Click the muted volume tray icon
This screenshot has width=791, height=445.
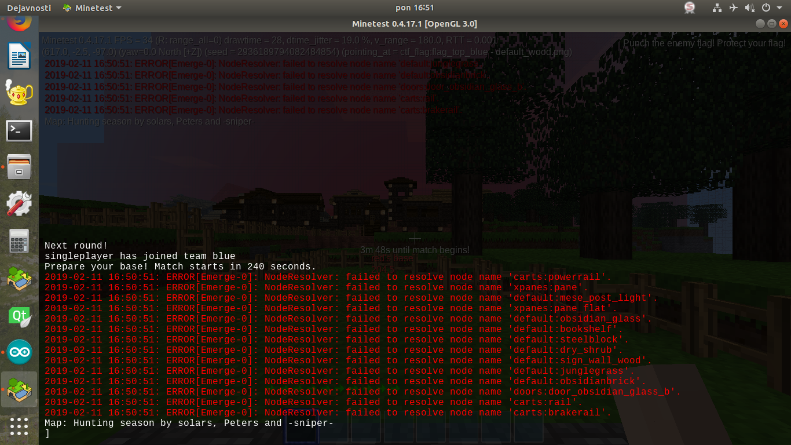click(x=750, y=8)
